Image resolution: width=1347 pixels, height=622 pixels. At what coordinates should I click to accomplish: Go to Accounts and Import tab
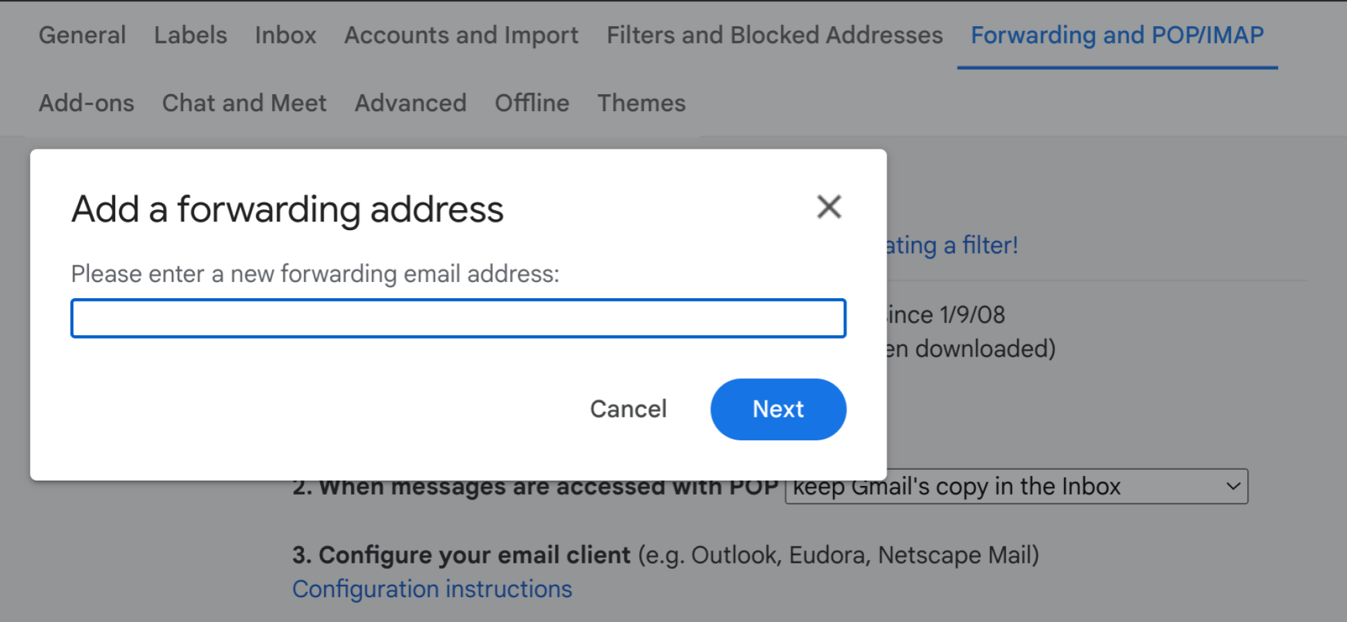coord(461,35)
